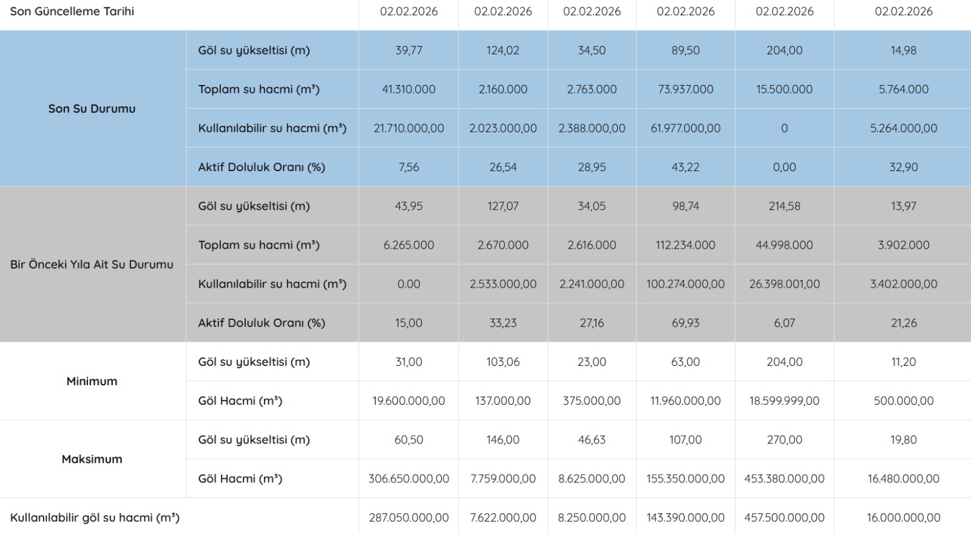The width and height of the screenshot is (971, 534).
Task: Click "Aktif Doluluk Oranı (%)" in the blue section
Action: point(262,167)
